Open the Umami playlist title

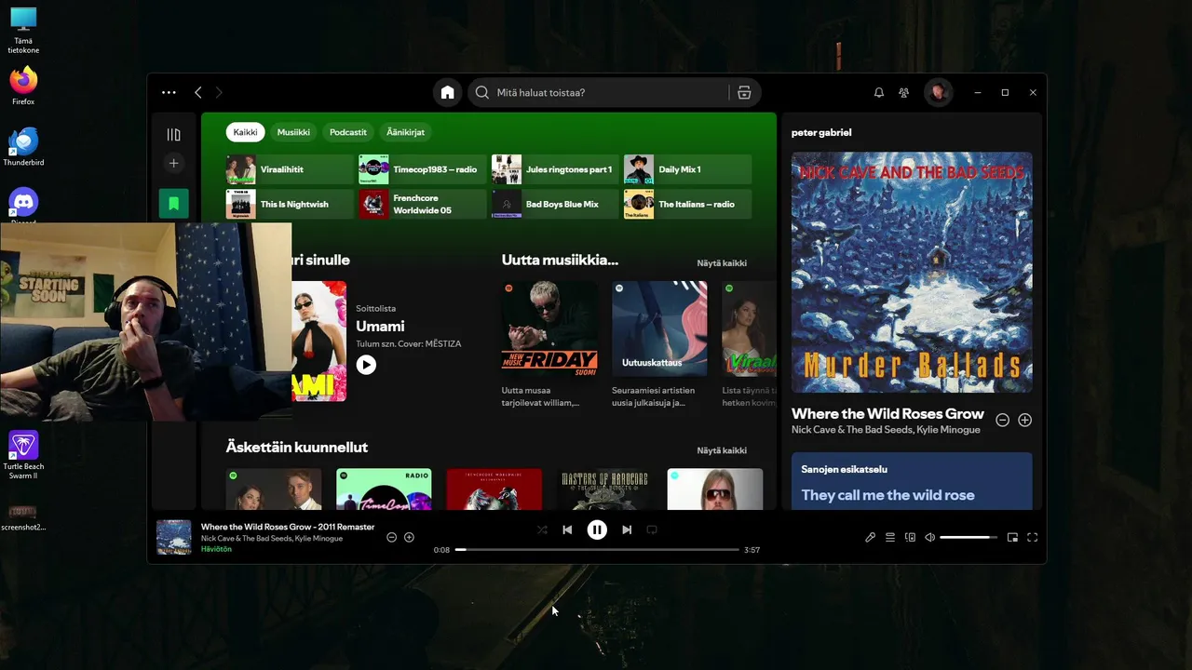pyautogui.click(x=380, y=327)
